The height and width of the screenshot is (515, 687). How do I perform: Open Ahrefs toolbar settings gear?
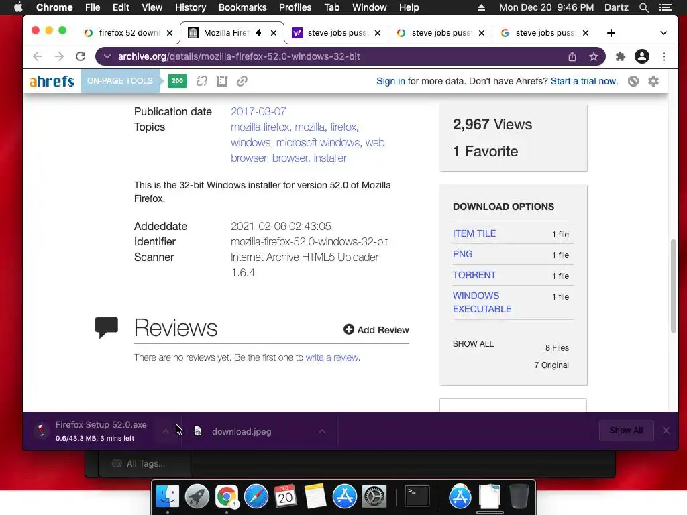[653, 81]
